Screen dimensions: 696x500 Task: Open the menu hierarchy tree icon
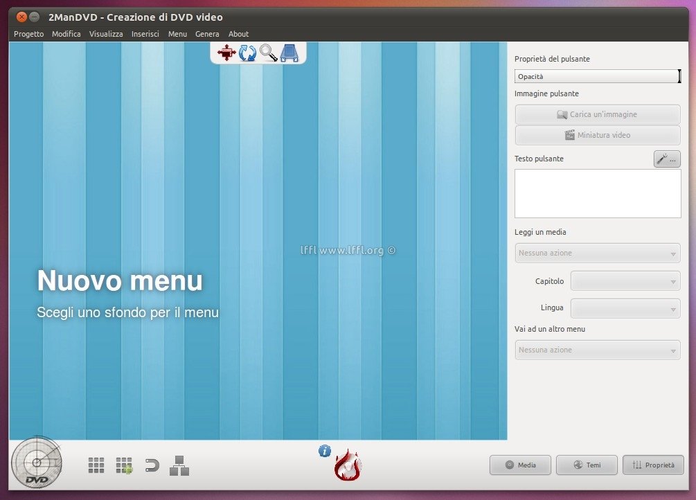[179, 465]
